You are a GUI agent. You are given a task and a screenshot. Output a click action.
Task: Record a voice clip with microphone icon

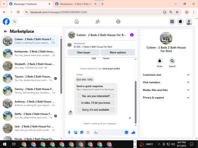tap(69, 133)
